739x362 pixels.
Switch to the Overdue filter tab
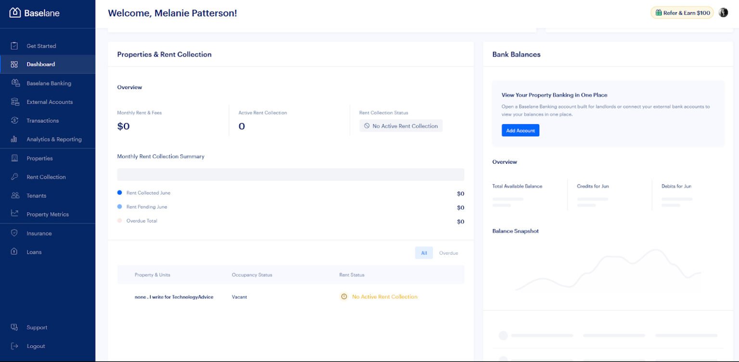click(448, 253)
